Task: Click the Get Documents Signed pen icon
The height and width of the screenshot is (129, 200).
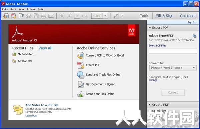Action: pos(81,84)
